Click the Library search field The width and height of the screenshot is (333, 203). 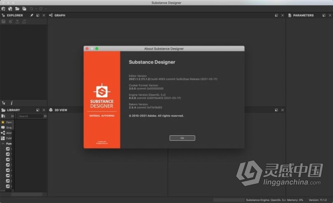(x=30, y=116)
